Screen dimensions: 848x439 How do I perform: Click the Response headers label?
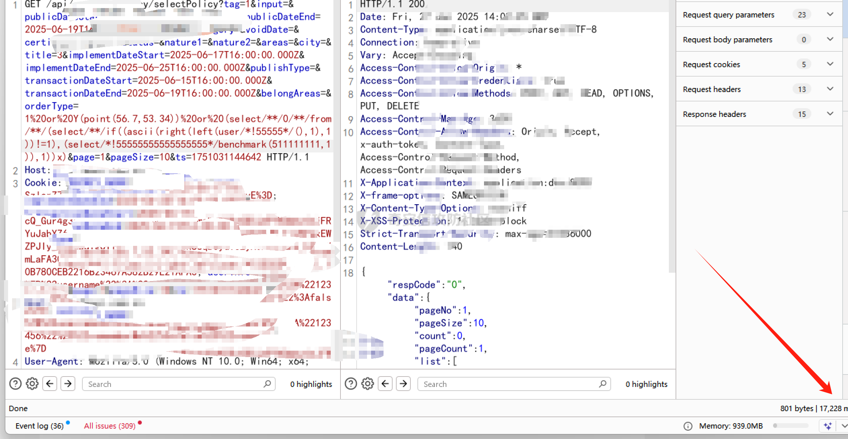tap(714, 114)
